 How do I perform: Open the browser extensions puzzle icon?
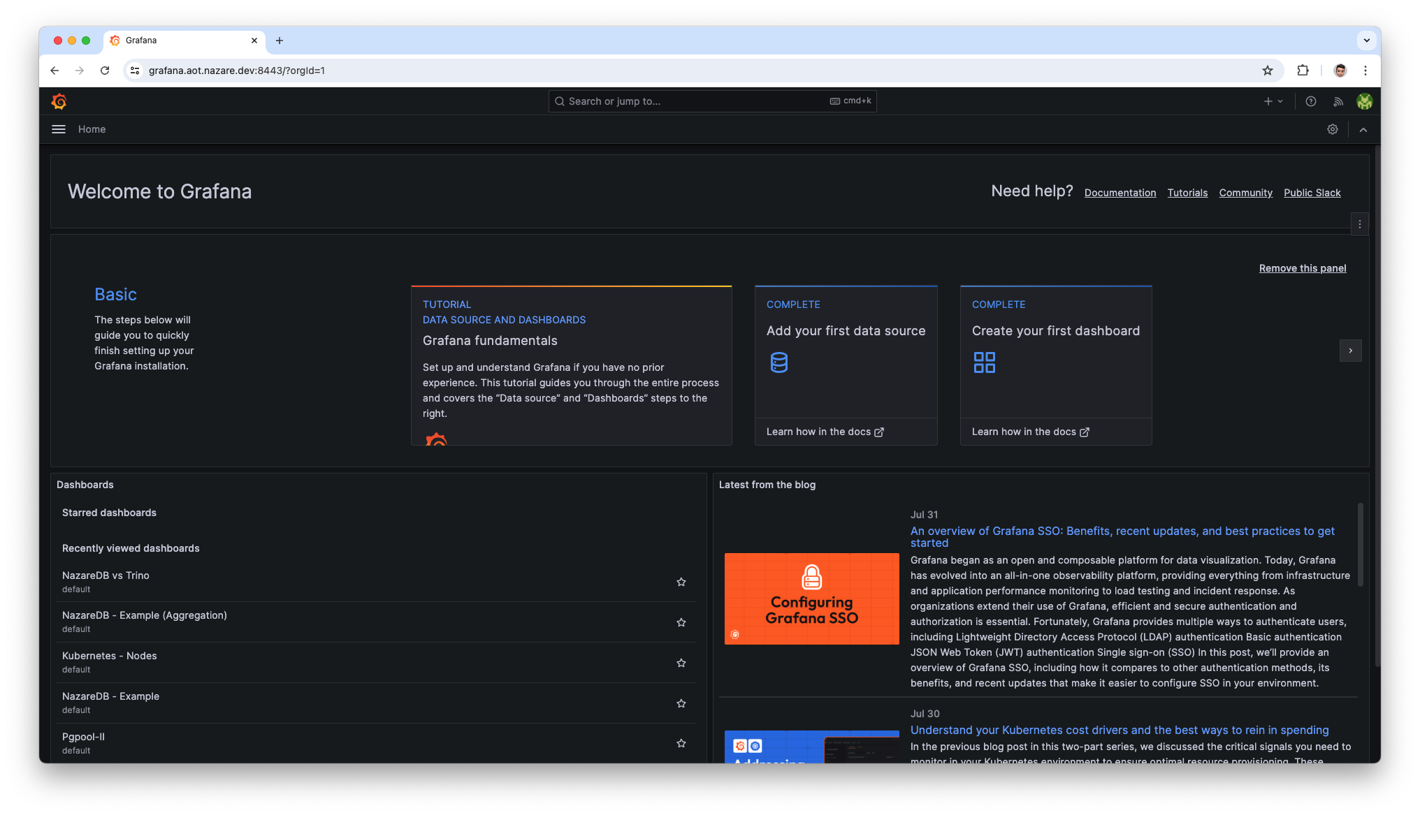coord(1303,71)
